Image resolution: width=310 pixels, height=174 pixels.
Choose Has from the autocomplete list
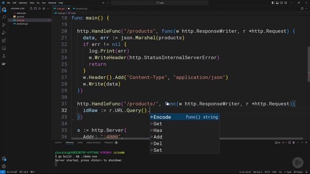[185, 130]
